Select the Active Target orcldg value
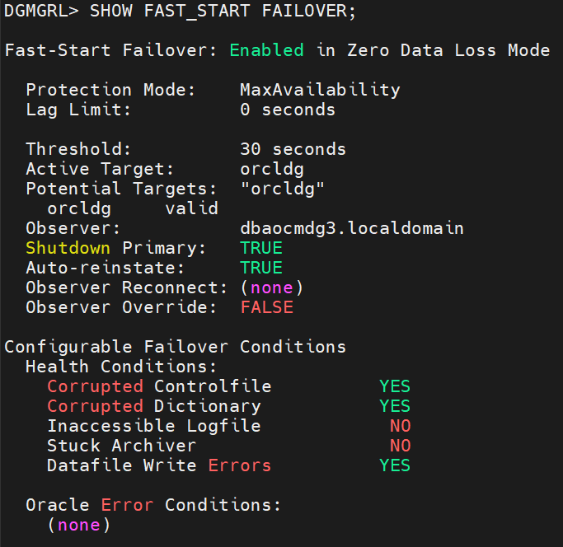This screenshot has height=547, width=563. click(272, 169)
